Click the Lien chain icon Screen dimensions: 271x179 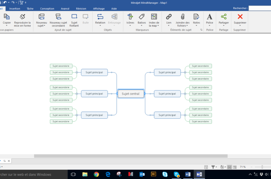tap(169, 17)
